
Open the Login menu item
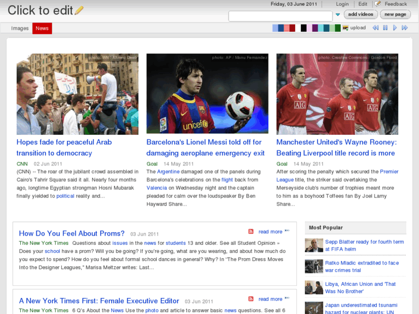[x=342, y=4]
